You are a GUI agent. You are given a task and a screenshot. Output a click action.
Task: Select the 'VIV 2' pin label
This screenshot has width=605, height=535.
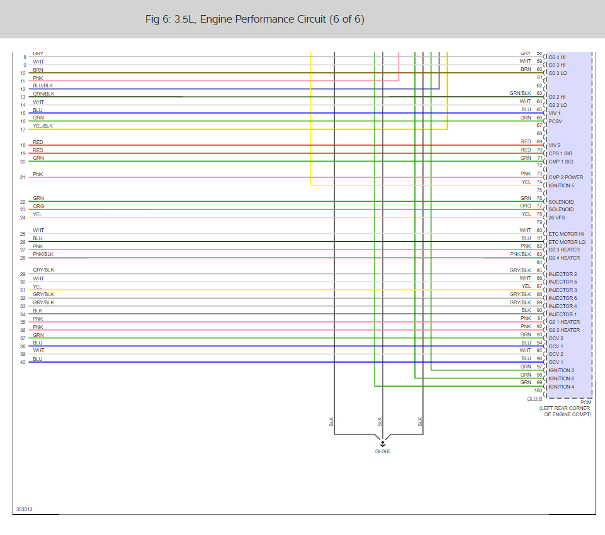click(555, 145)
